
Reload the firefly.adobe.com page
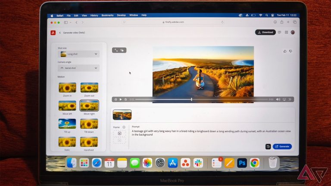(222, 22)
